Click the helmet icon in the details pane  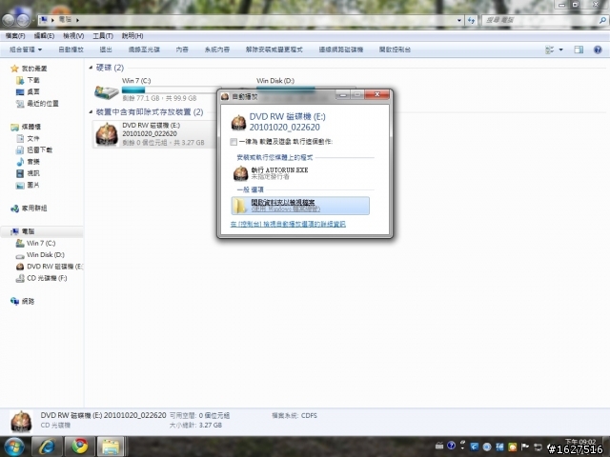[x=21, y=421]
